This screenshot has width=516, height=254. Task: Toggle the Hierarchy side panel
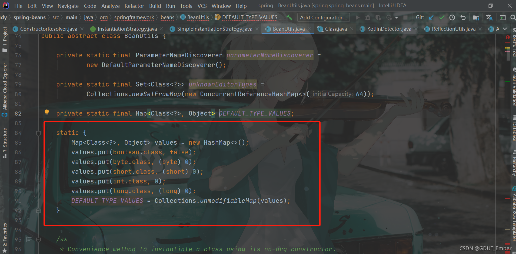pyautogui.click(x=514, y=163)
